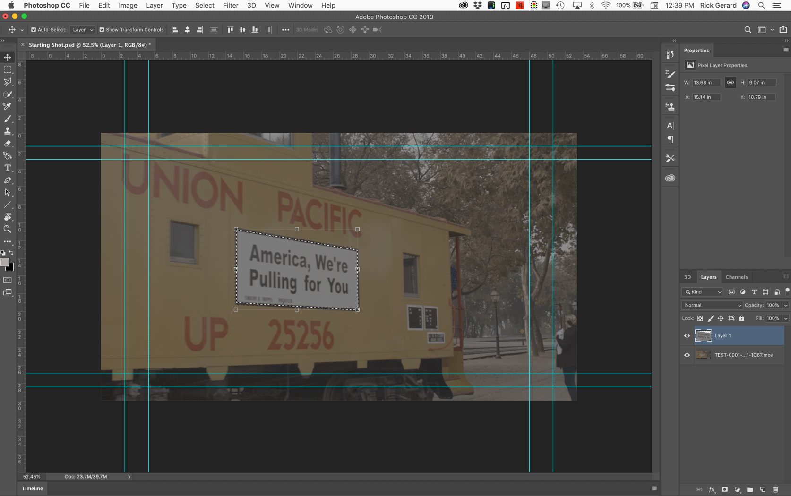Open the Edit Toolbar ellipsis

pos(8,241)
